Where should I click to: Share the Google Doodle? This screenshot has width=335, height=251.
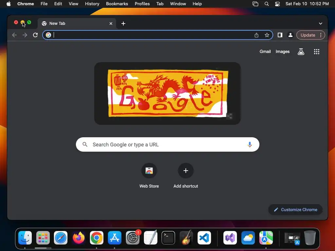(x=229, y=116)
